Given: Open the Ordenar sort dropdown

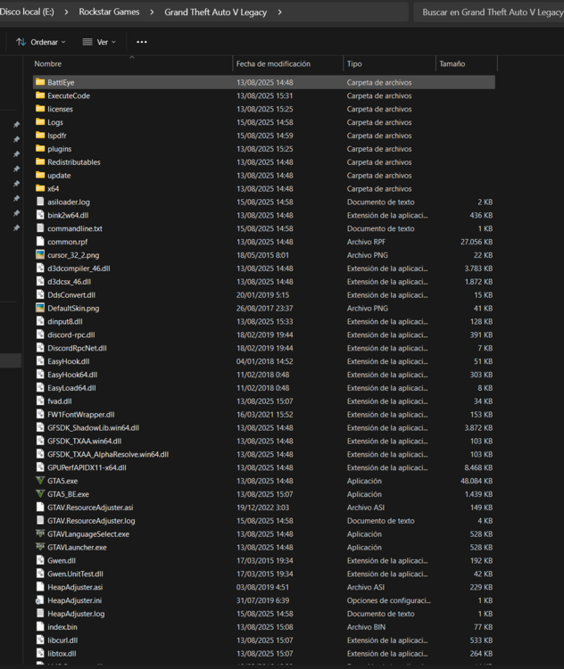Looking at the screenshot, I should click(41, 42).
